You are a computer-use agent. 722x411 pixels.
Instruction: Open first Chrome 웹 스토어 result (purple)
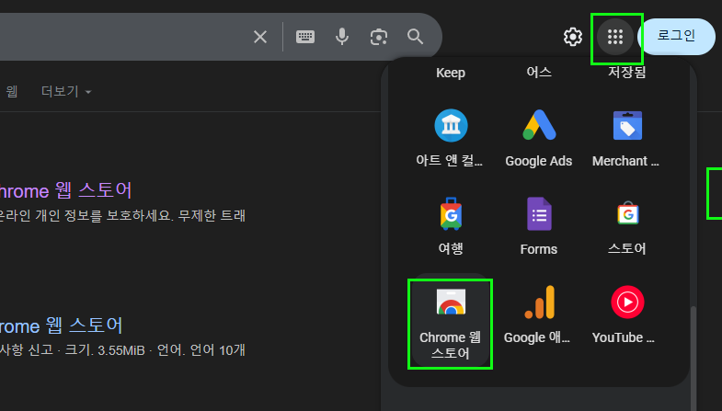coord(65,190)
